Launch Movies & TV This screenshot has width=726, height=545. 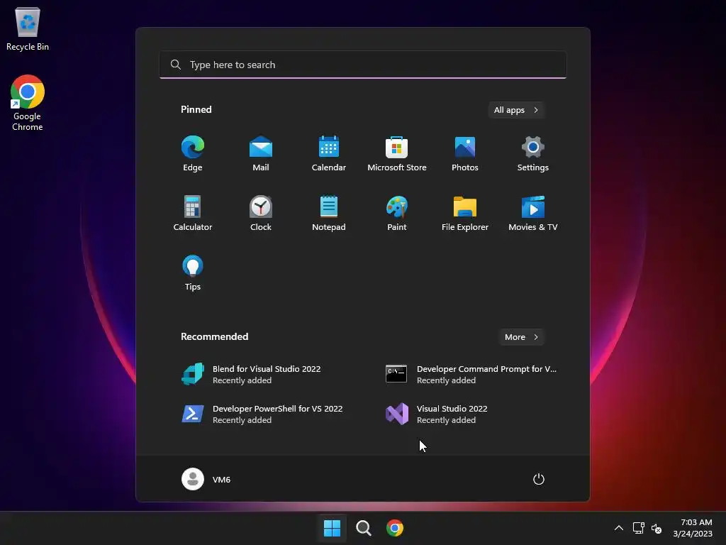point(533,213)
